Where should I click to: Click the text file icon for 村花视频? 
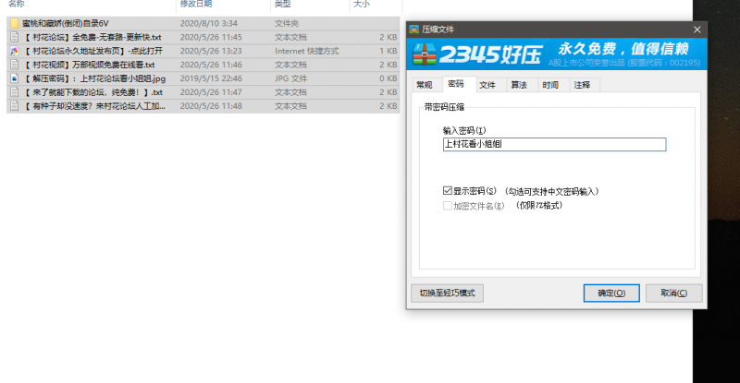point(14,65)
